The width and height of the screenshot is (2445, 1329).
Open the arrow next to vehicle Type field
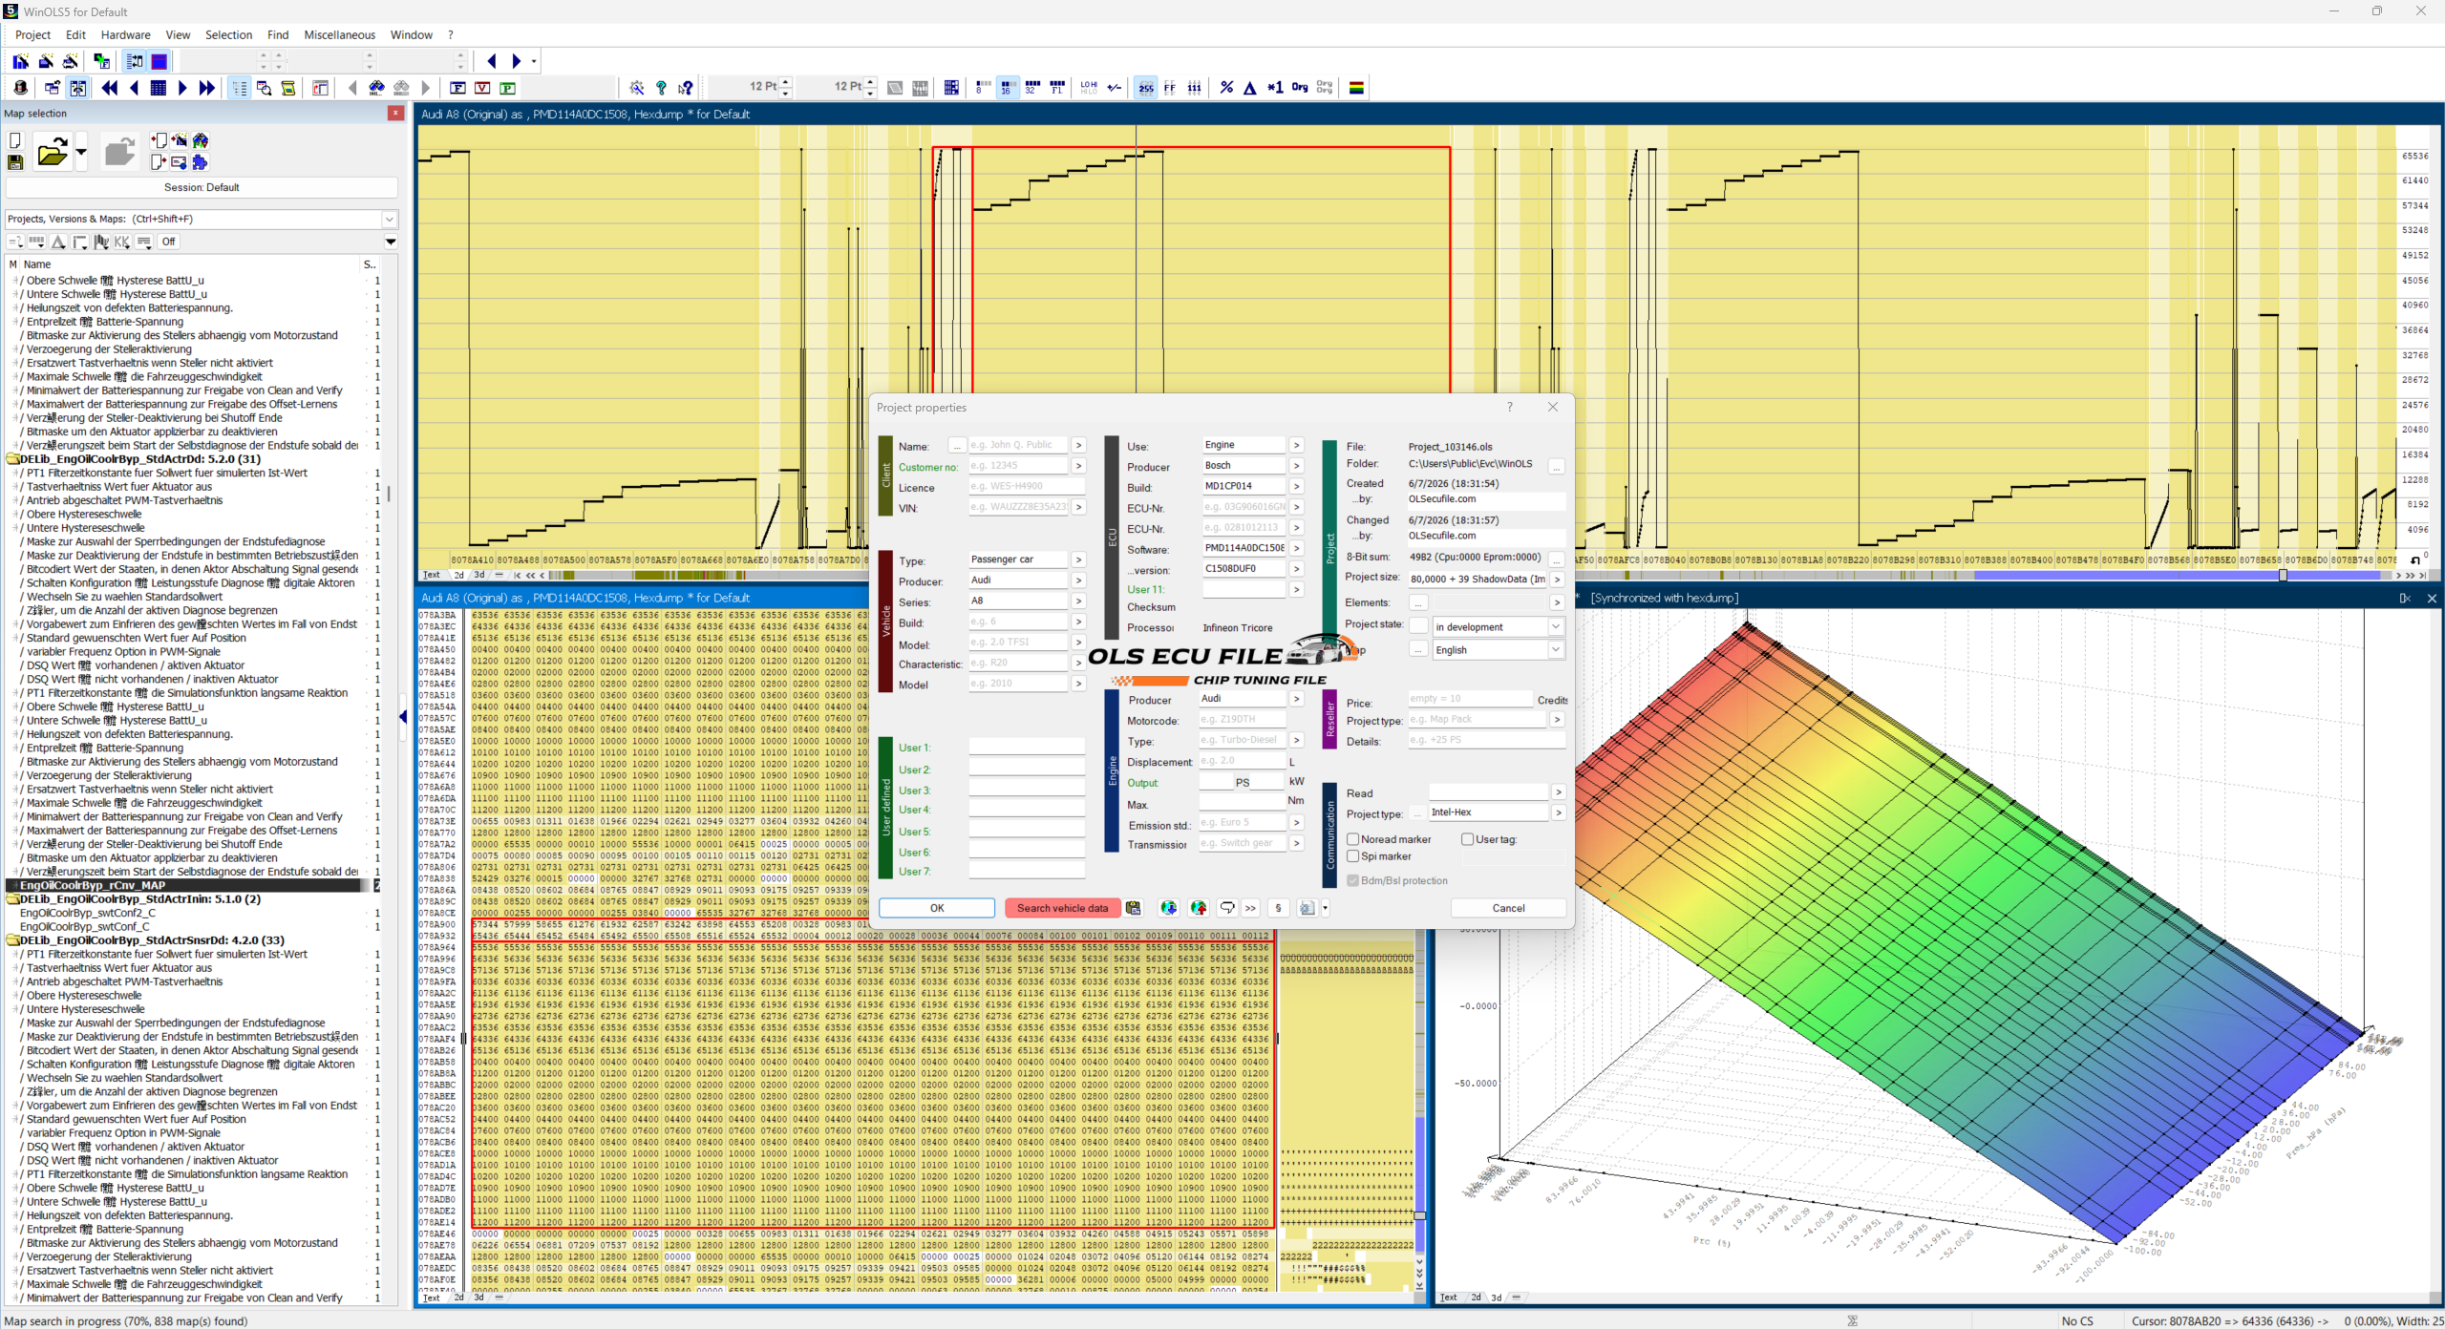(x=1078, y=559)
